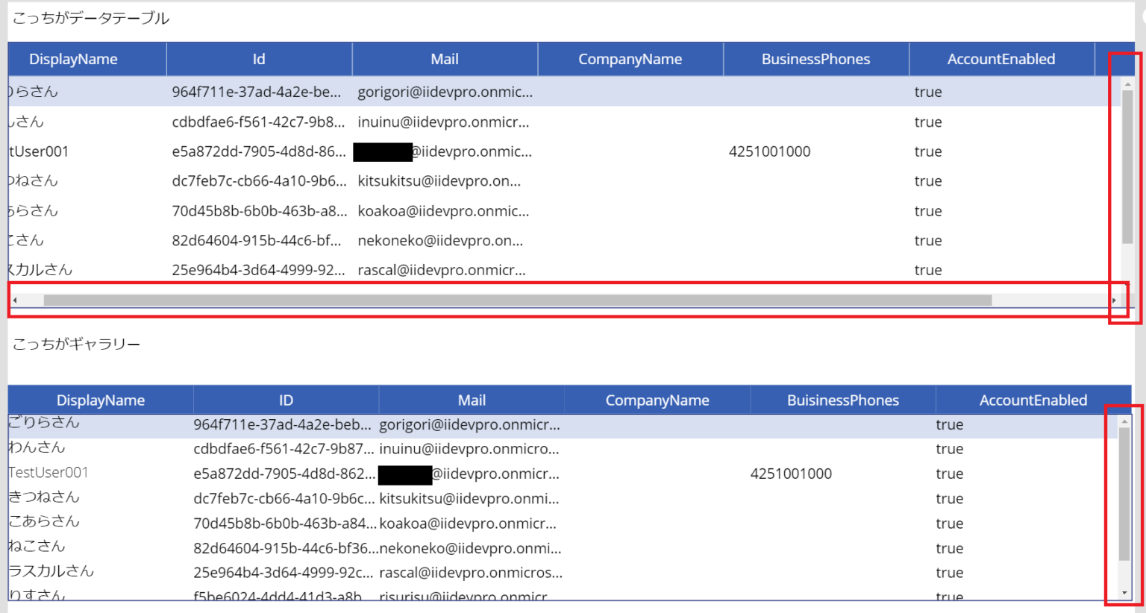Screen dimensions: 1146x613
Task: Select data table cell gorigori@iidevpro.onmic...
Action: tap(445, 92)
